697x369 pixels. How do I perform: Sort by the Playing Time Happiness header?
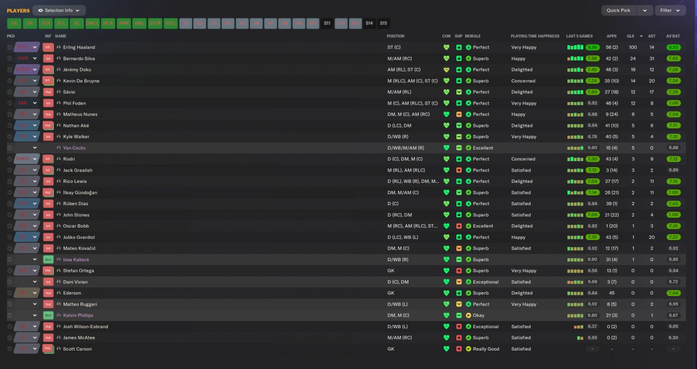point(535,36)
